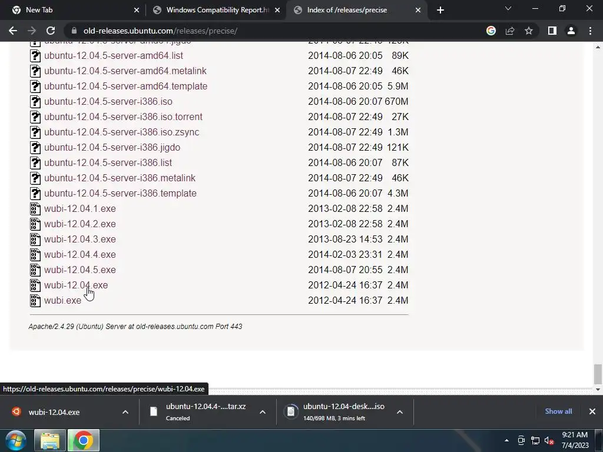Expand options for wubi-12.04.exe download

(125, 412)
